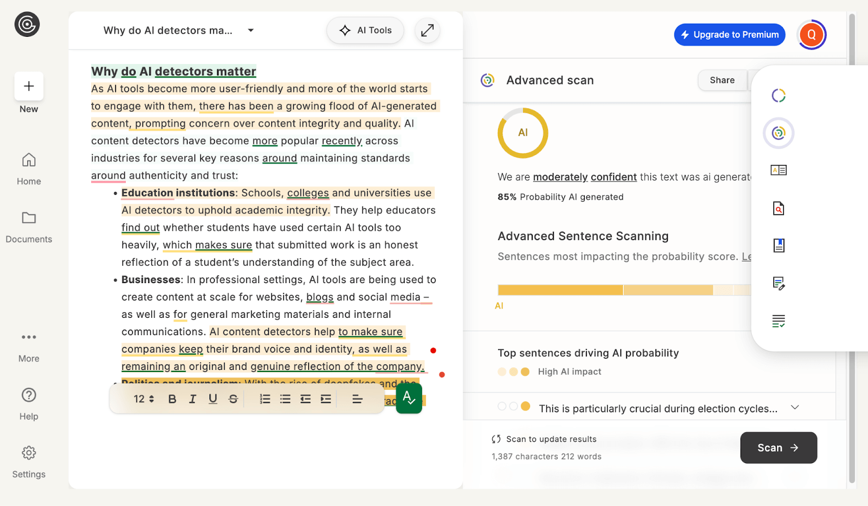Click the upper red dot marker beside text
The height and width of the screenshot is (506, 868).
pos(433,350)
